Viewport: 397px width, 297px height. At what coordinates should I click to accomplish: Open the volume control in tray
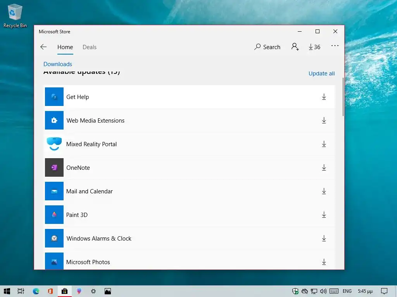coord(323,291)
